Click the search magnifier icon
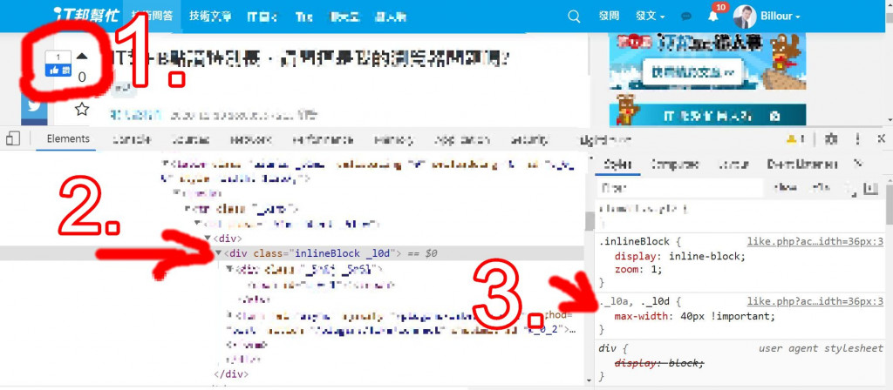 coord(574,17)
